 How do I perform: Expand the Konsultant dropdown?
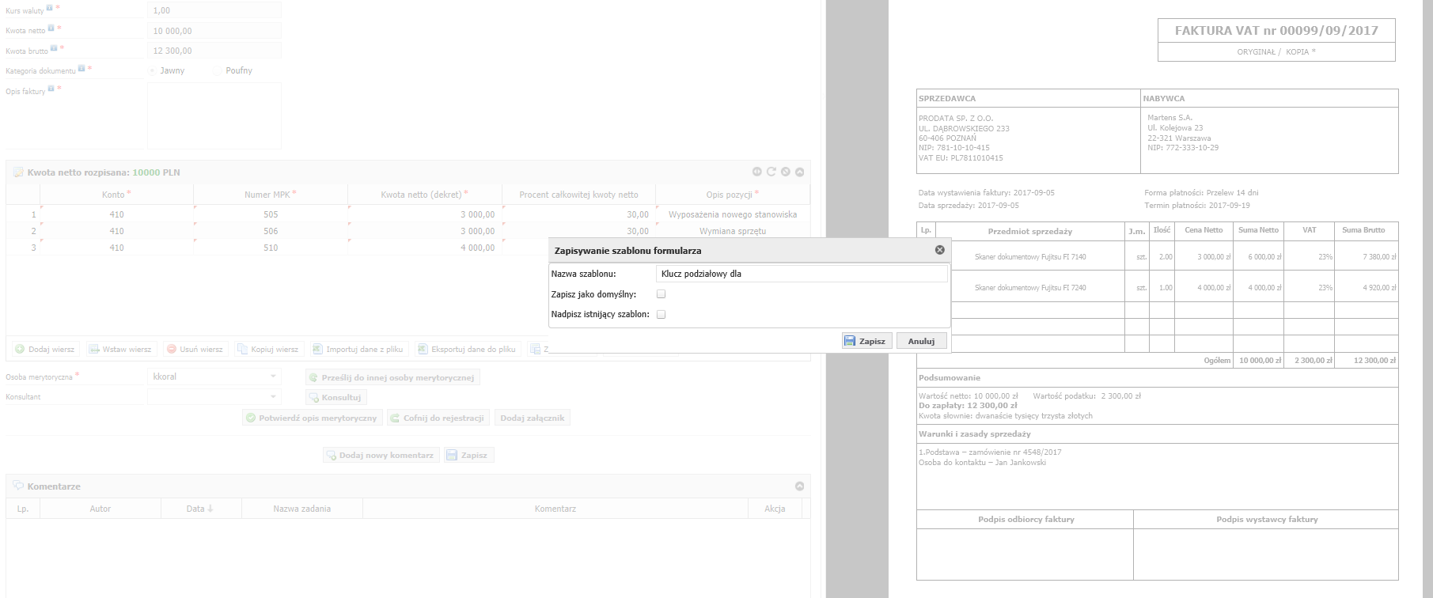tap(273, 396)
